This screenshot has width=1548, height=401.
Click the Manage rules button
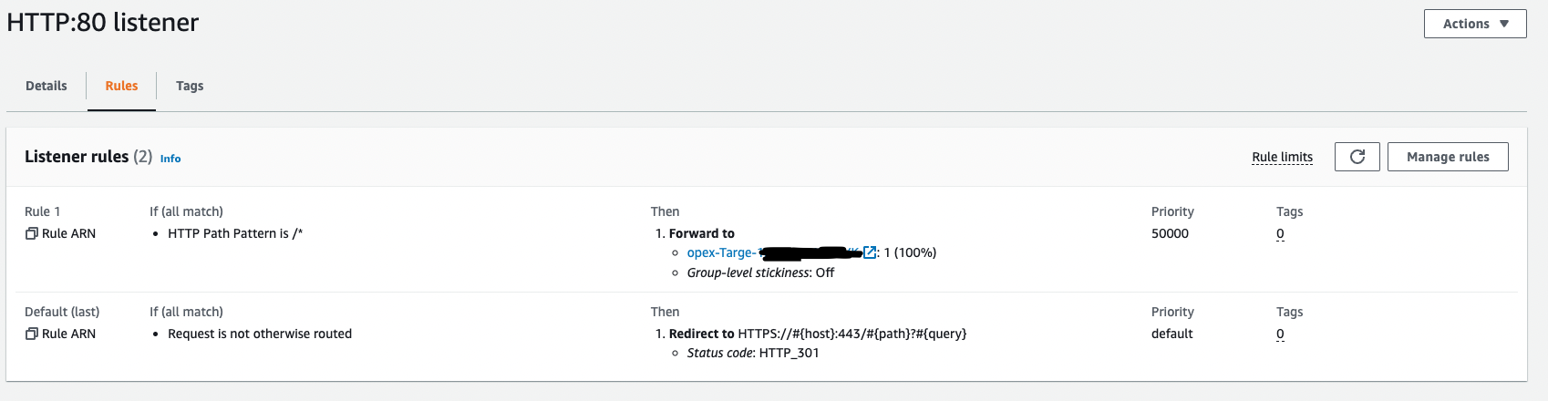click(x=1448, y=157)
